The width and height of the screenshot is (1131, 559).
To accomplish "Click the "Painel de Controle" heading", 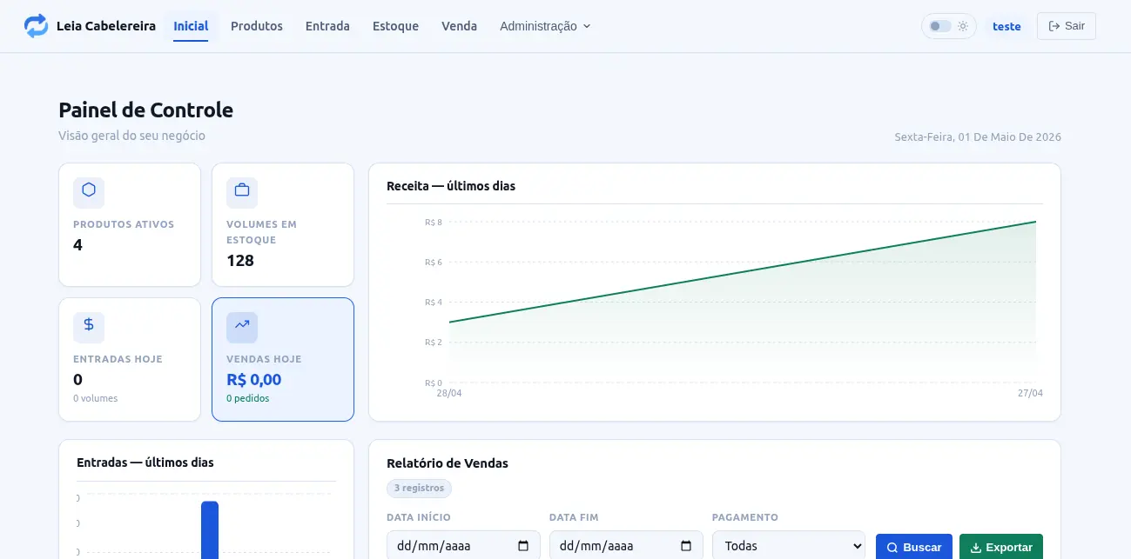I will (146, 110).
